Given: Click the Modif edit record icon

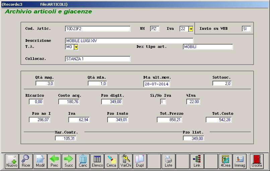Looking at the screenshot, I should point(40,161).
